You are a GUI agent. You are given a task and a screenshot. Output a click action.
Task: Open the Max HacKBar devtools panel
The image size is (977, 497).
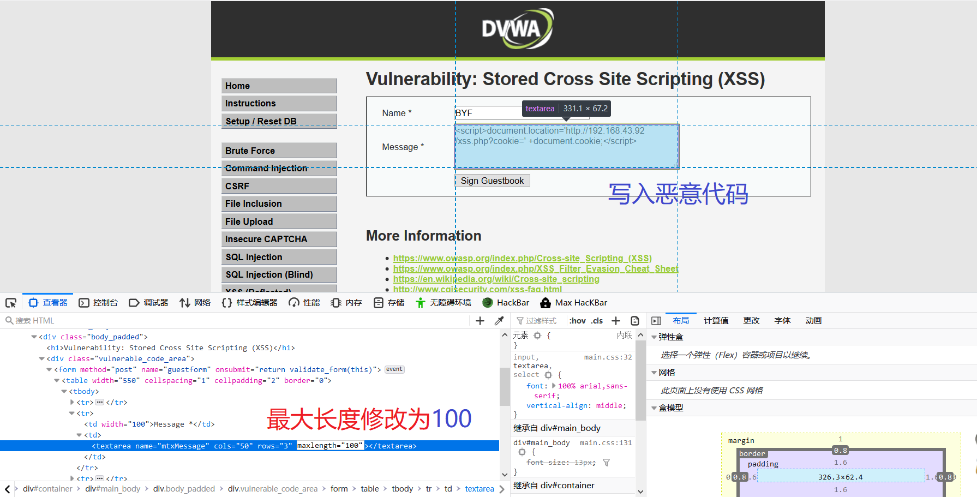click(x=573, y=303)
